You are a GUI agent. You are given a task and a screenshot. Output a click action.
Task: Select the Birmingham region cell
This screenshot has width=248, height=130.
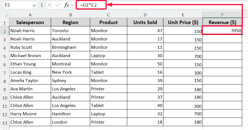70,47
